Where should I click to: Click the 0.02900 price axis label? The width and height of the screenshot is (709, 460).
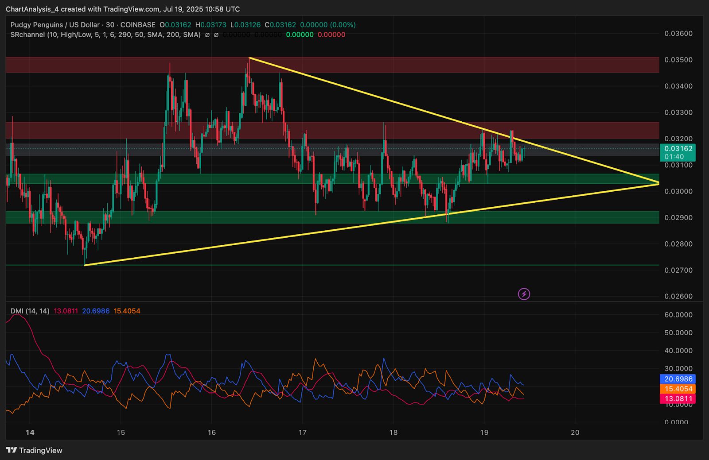click(x=678, y=217)
